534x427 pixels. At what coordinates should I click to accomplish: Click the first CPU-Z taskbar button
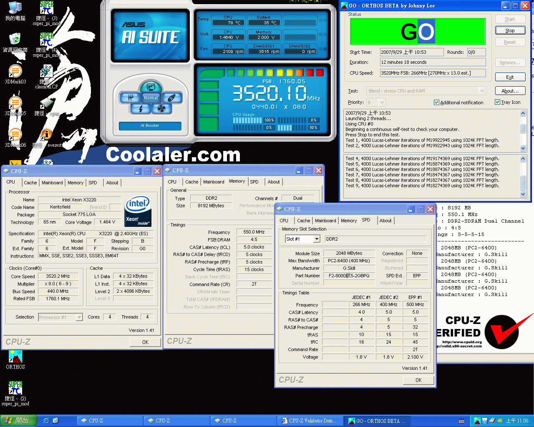(110, 421)
